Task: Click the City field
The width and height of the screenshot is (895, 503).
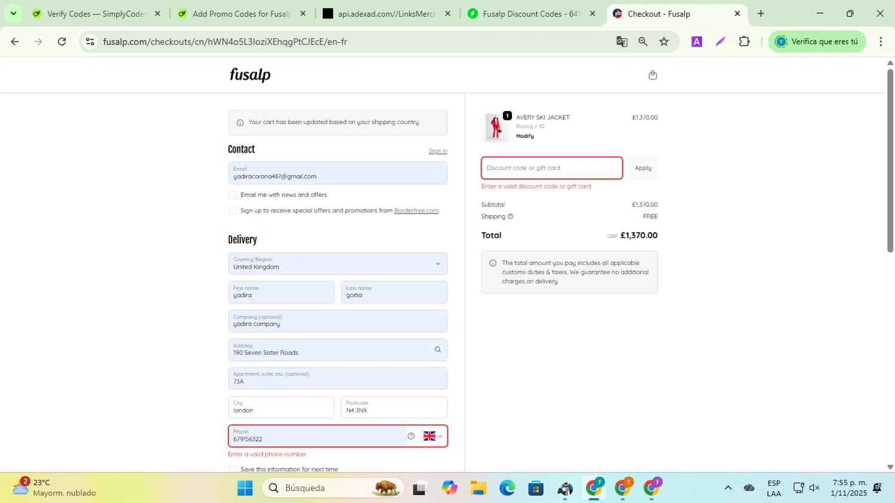Action: click(x=281, y=407)
